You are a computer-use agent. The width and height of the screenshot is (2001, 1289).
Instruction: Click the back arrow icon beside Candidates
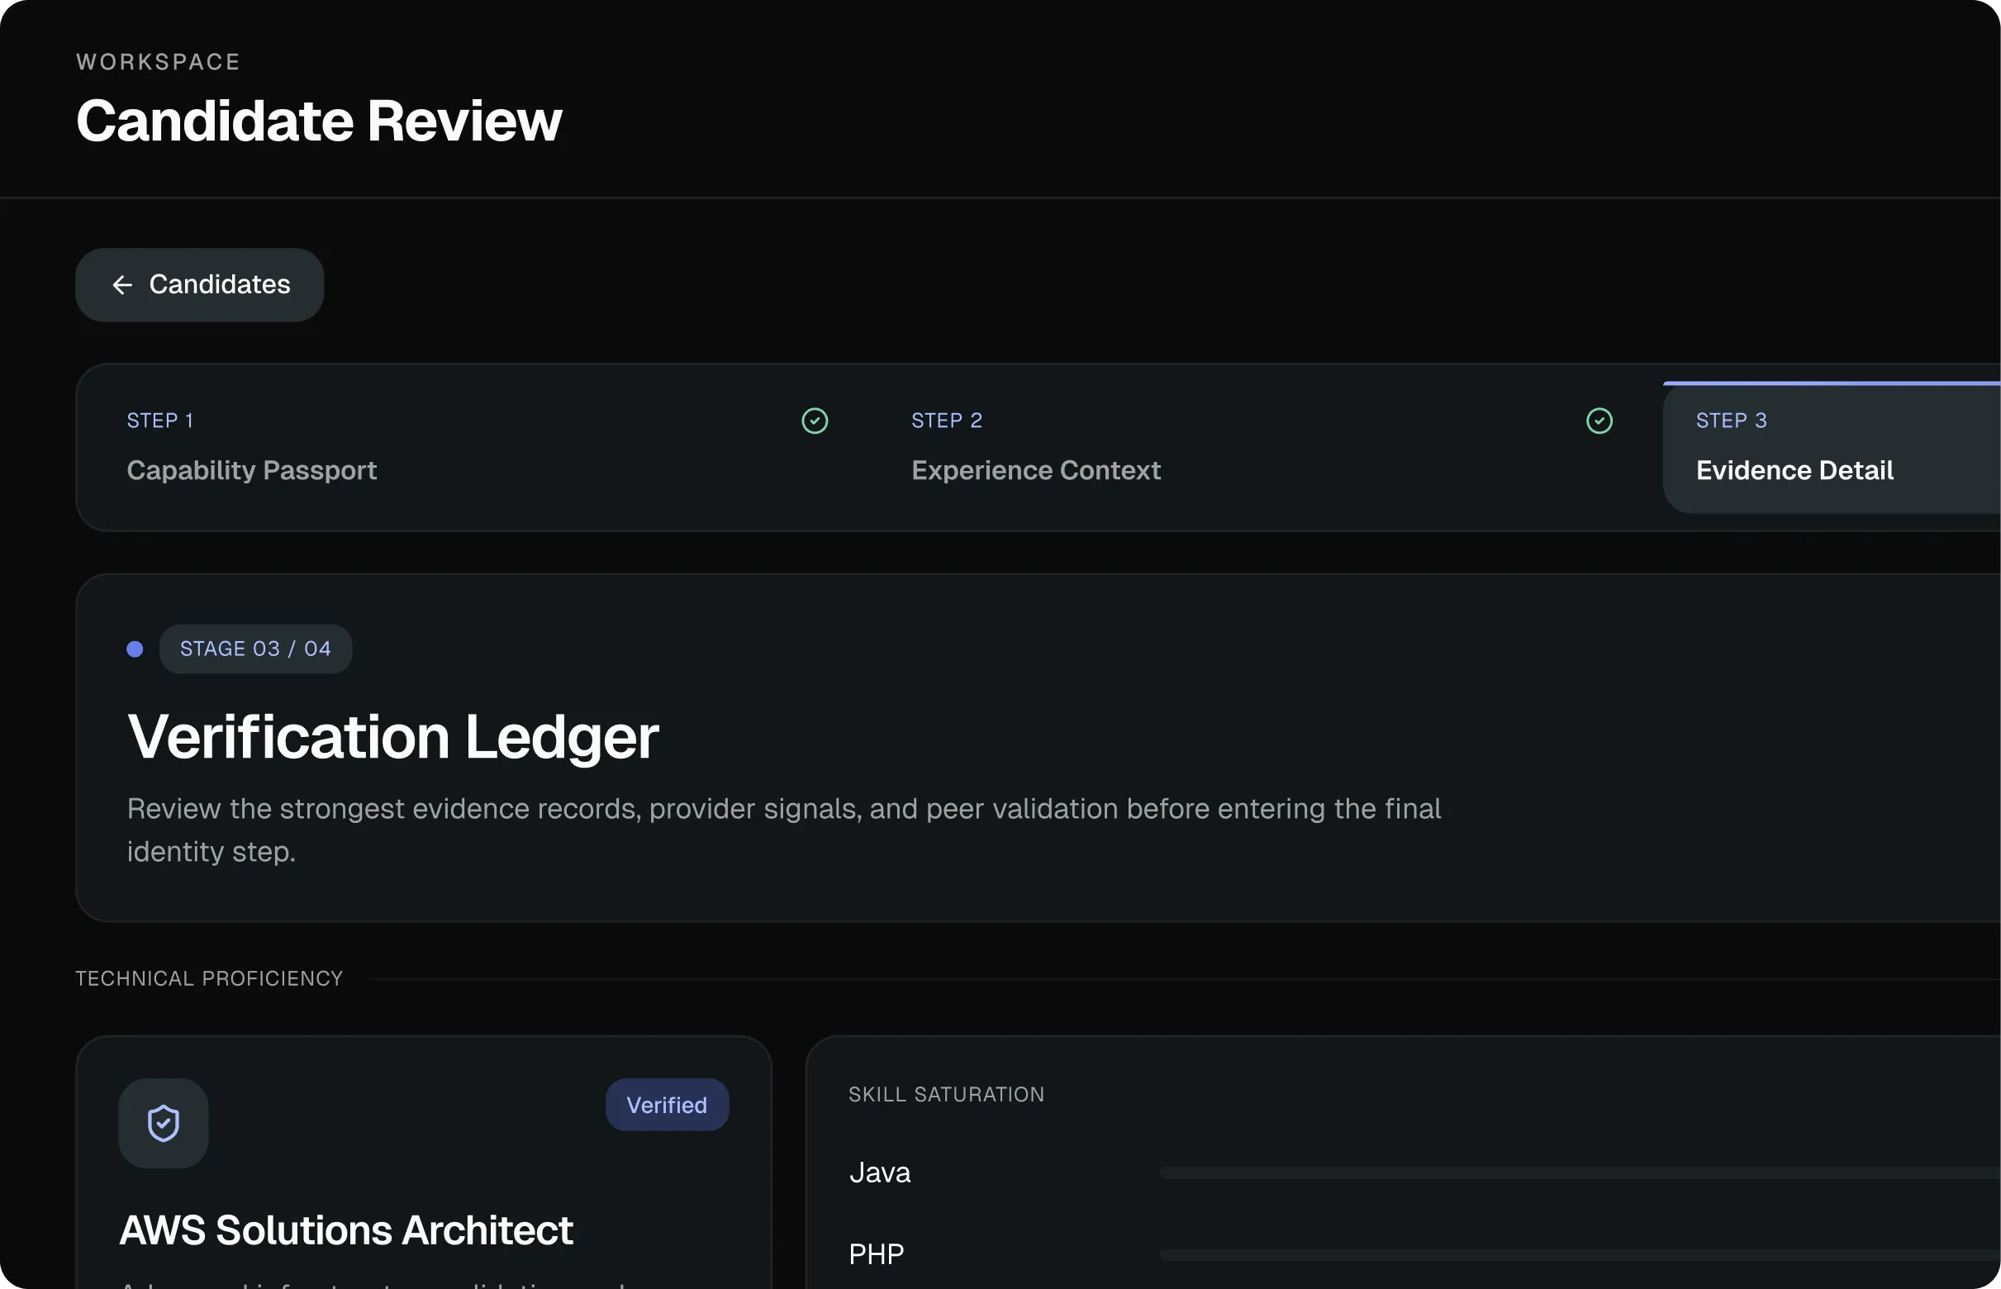pyautogui.click(x=122, y=284)
